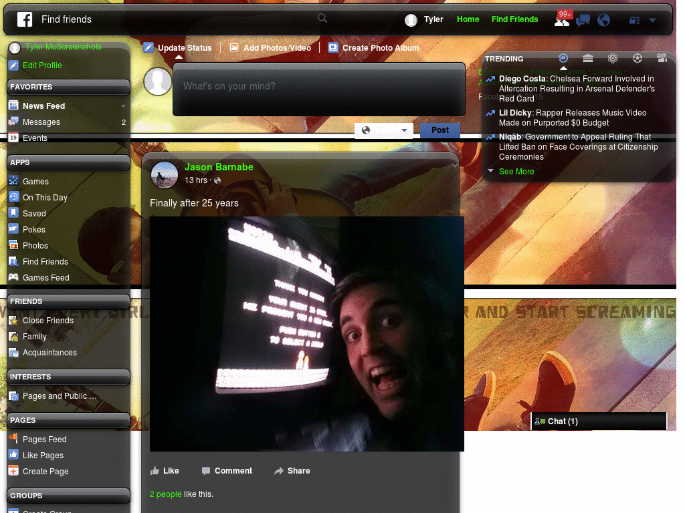The image size is (685, 513).
Task: Click Jason Barnabe's profile picture
Action: click(x=165, y=174)
